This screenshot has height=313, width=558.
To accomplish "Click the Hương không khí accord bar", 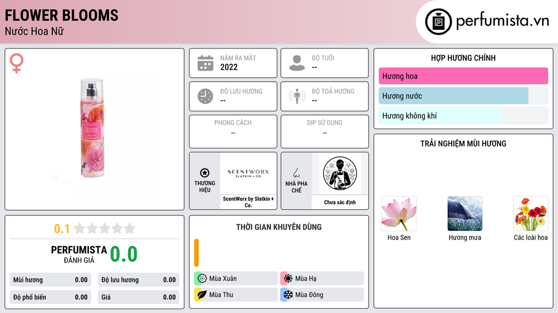I will 463,116.
